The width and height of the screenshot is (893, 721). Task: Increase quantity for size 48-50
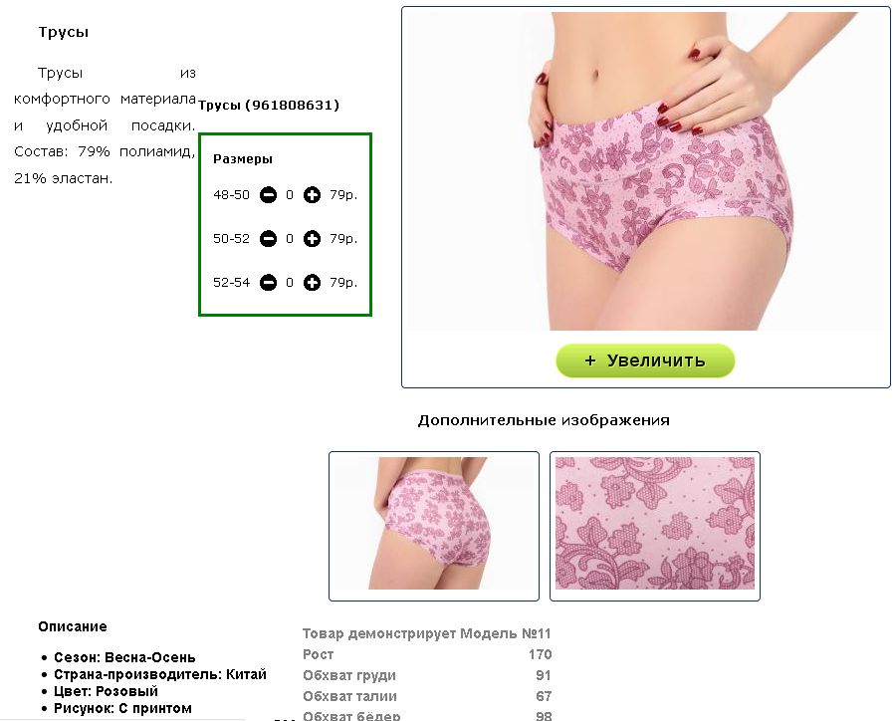click(x=312, y=195)
